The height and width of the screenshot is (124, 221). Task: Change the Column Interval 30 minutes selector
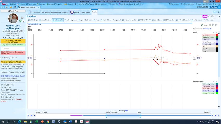[207, 29]
